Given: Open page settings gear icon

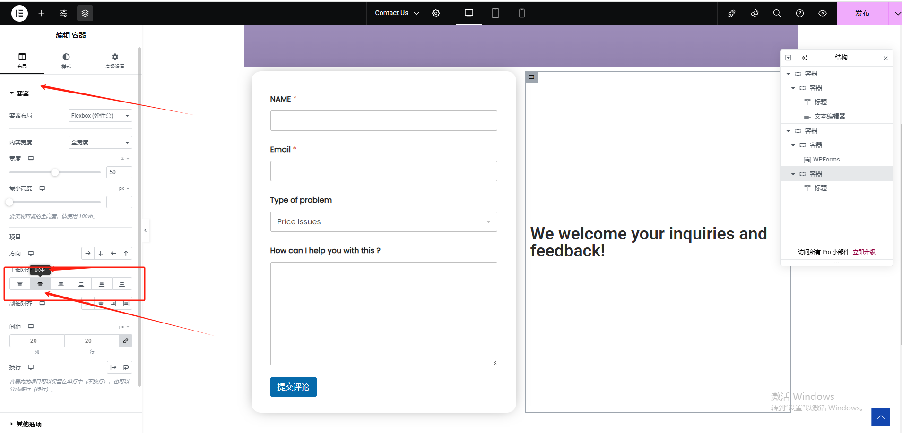Looking at the screenshot, I should tap(436, 13).
